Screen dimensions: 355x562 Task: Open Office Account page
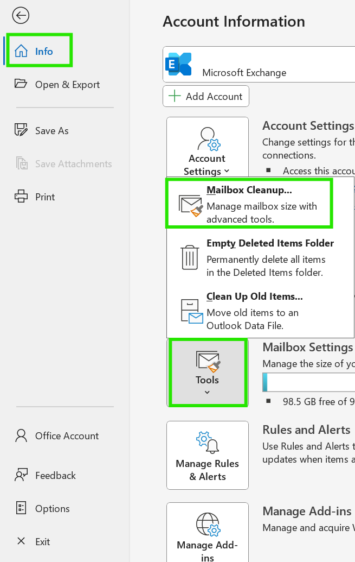57,436
